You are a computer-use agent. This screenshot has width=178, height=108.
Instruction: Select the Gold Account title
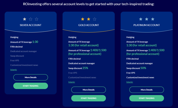[88, 25]
